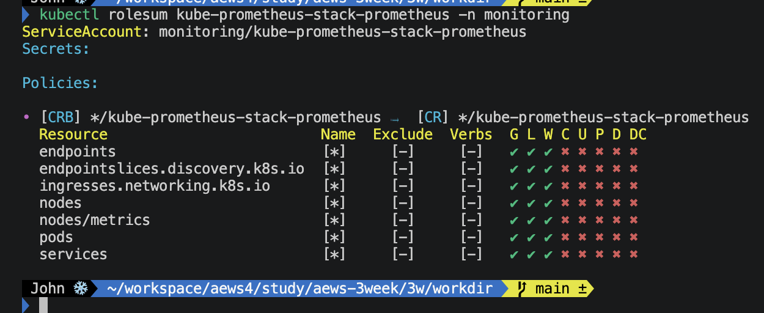Click the purple bullet before [CRB]

(26, 117)
